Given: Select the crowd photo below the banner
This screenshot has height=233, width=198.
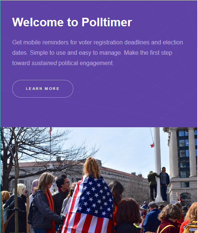Looking at the screenshot, I should coord(99,180).
